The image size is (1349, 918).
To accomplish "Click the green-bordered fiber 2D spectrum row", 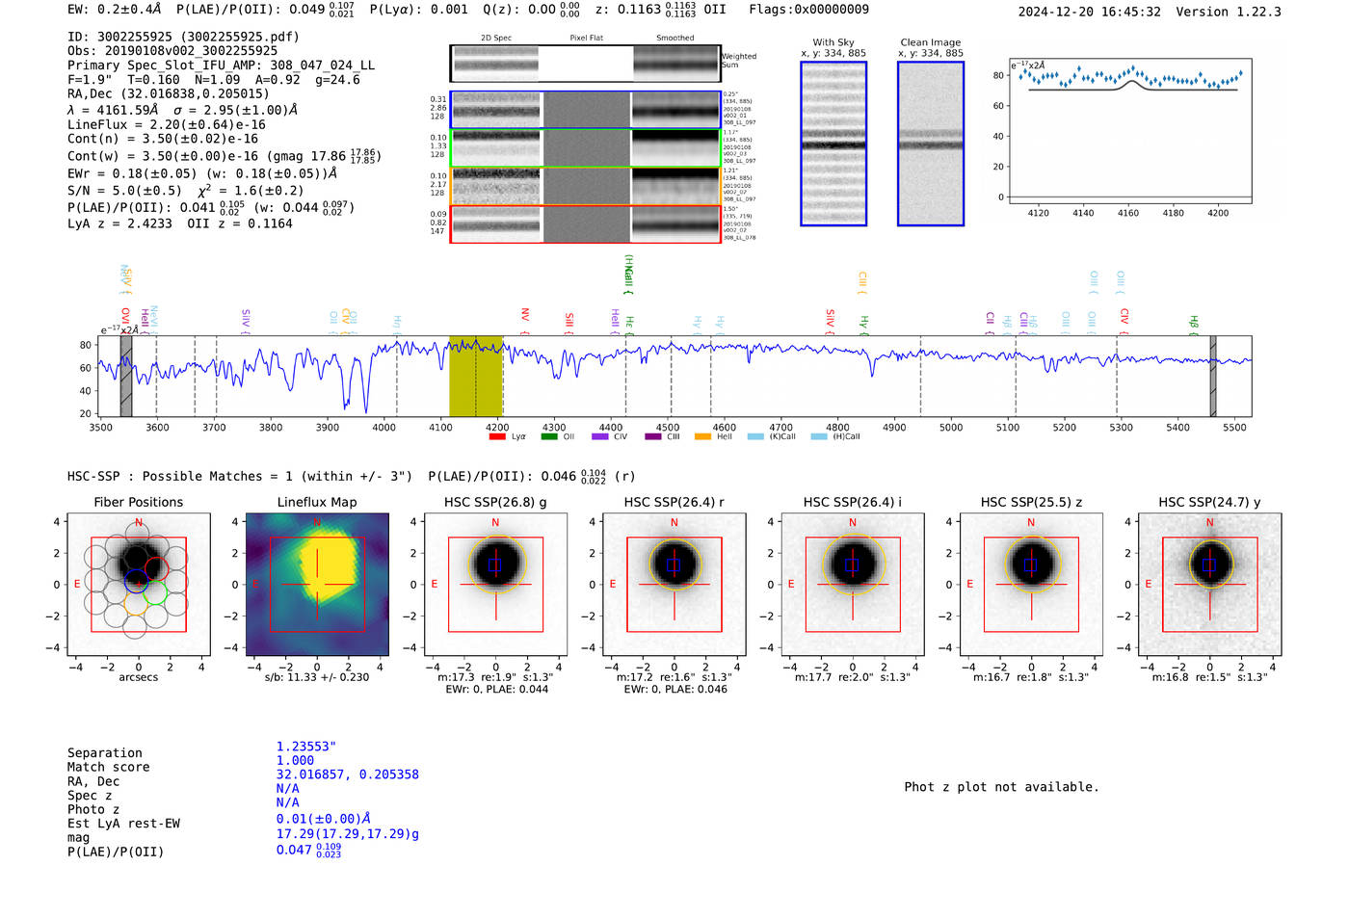I will (x=586, y=148).
